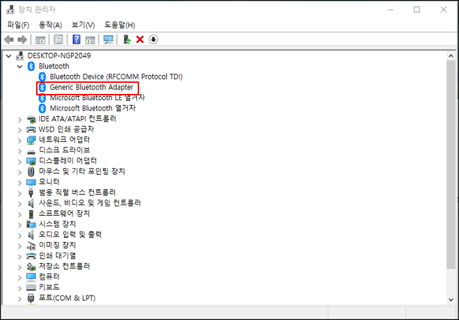This screenshot has width=459, height=320.
Task: Click the IDE ATA/ATAPI 컨트롤러 icon
Action: (31, 119)
